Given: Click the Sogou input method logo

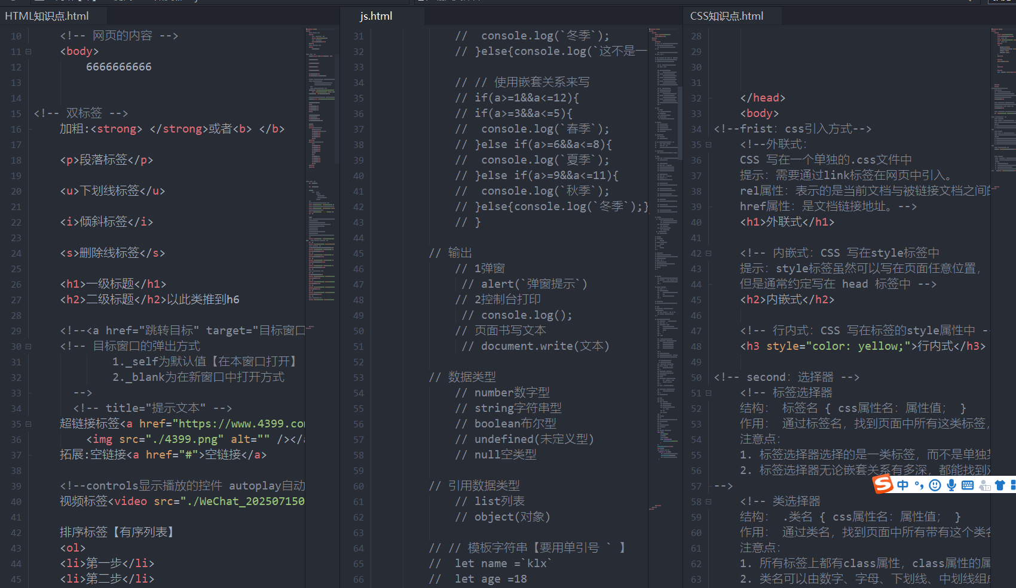Looking at the screenshot, I should [883, 484].
